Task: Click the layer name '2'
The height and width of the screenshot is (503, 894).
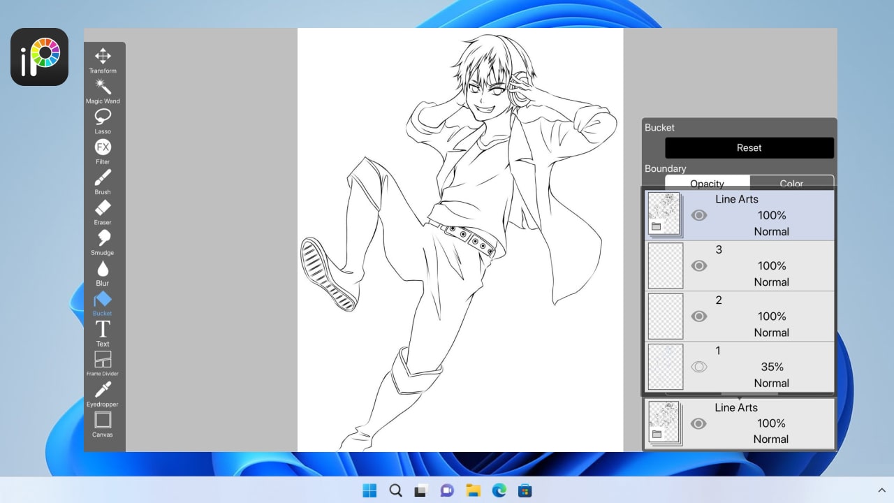Action: pyautogui.click(x=719, y=300)
